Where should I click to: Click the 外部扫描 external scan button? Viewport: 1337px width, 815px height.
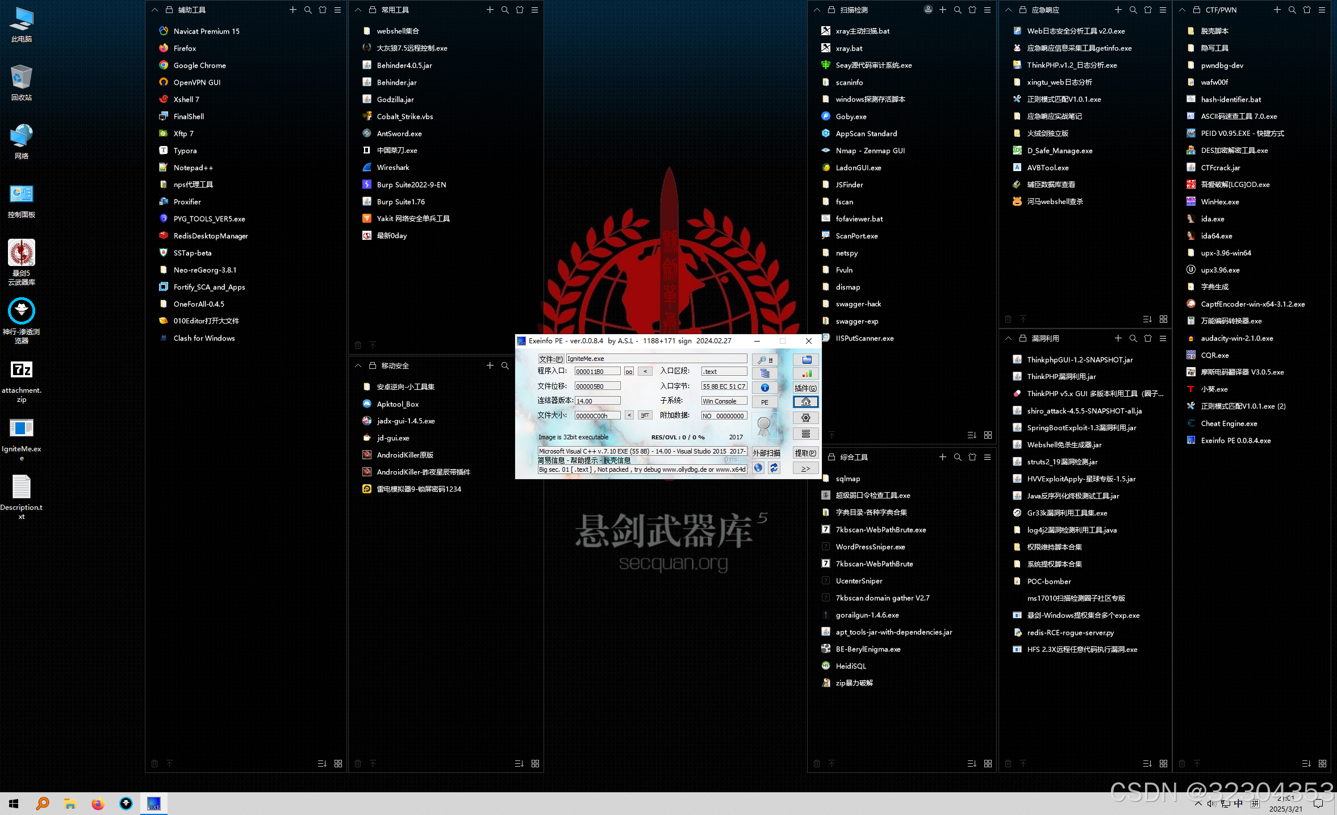pyautogui.click(x=766, y=453)
